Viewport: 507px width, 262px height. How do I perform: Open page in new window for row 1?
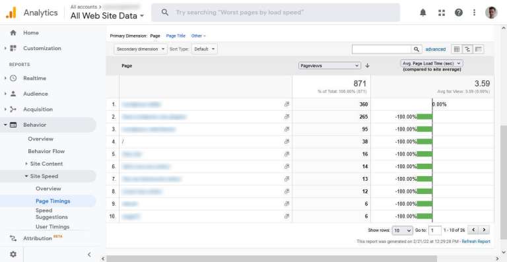287,104
